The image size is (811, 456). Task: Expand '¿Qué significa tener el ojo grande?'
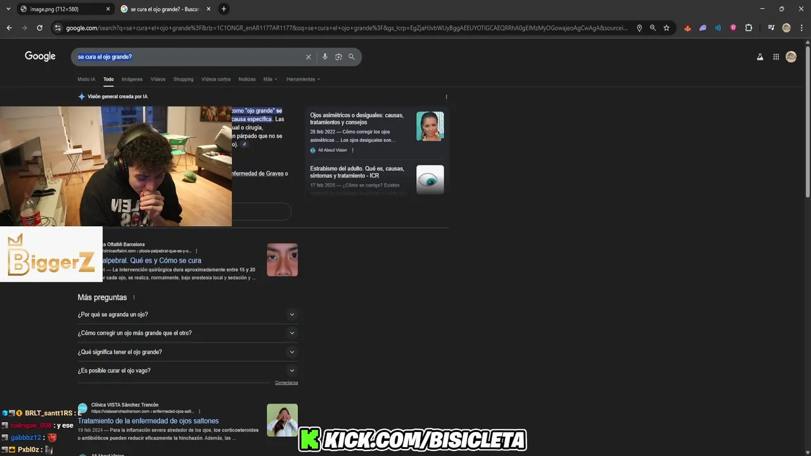[x=188, y=352]
